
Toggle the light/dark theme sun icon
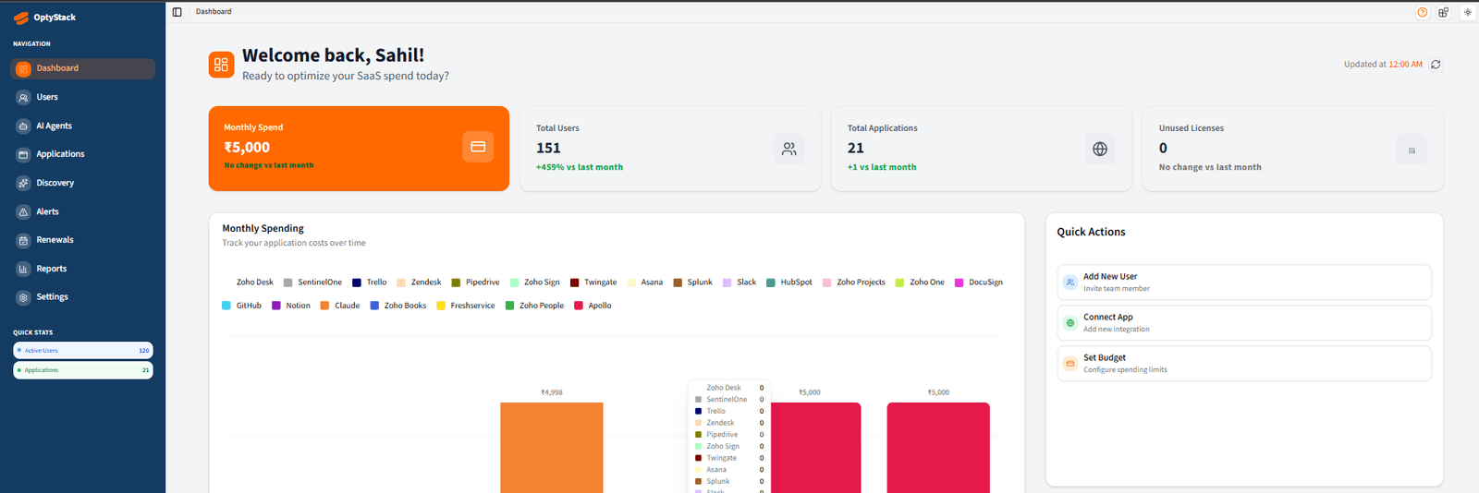click(1467, 12)
